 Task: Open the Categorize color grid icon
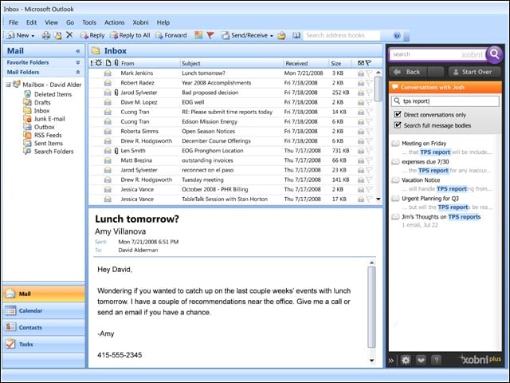198,35
